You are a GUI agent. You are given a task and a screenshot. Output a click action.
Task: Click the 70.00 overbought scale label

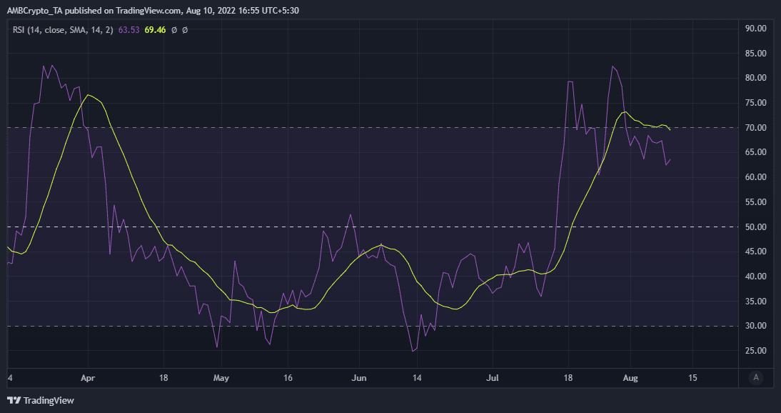[755, 128]
